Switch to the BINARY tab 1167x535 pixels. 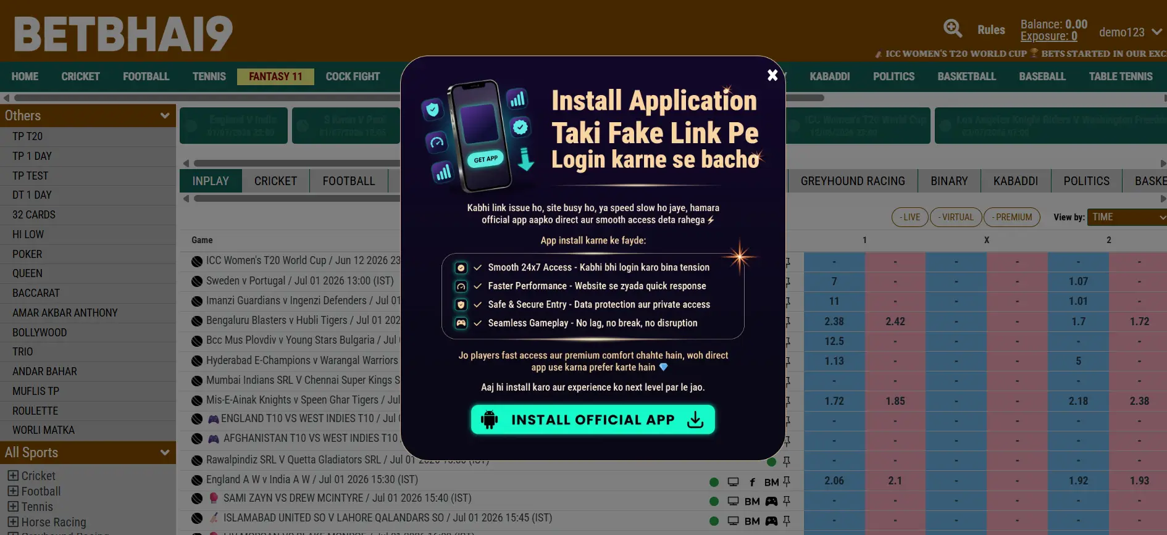click(949, 181)
